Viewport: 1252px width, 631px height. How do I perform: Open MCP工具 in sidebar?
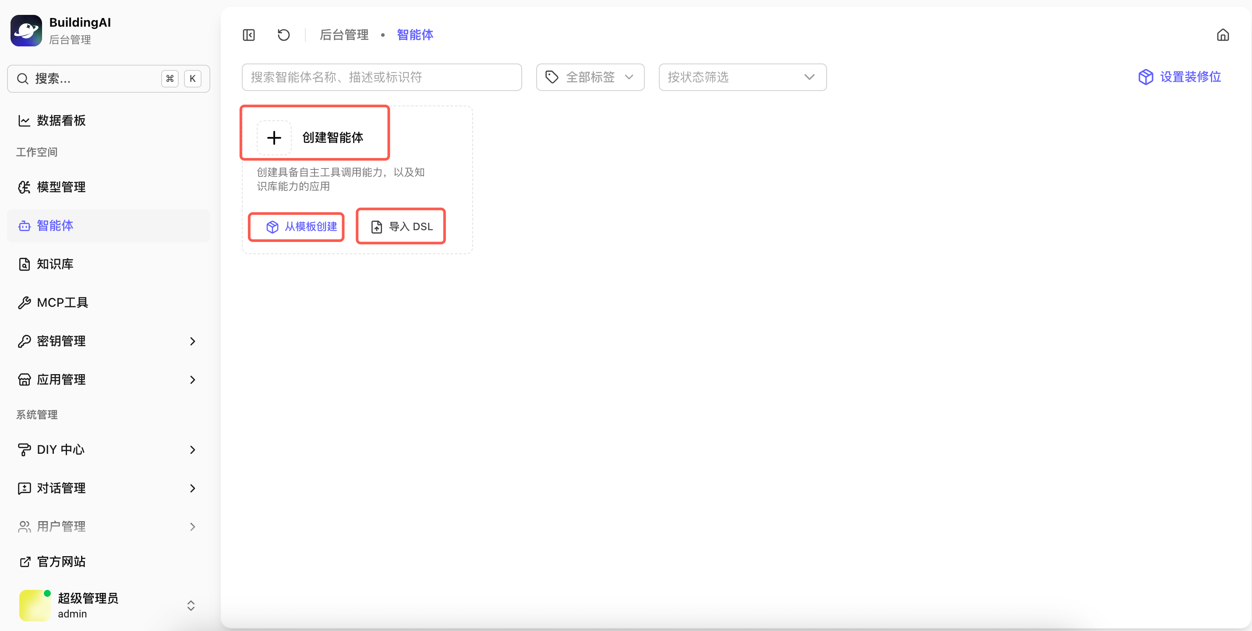(x=62, y=302)
